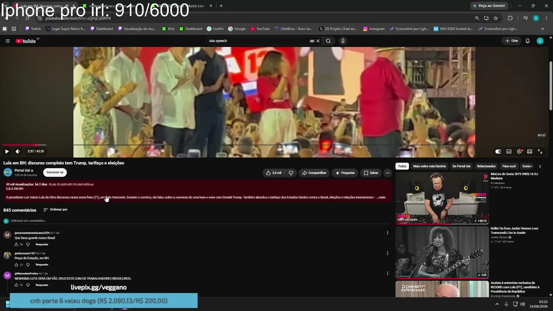Go to the YouTube home logo
The height and width of the screenshot is (311, 553).
click(x=27, y=41)
